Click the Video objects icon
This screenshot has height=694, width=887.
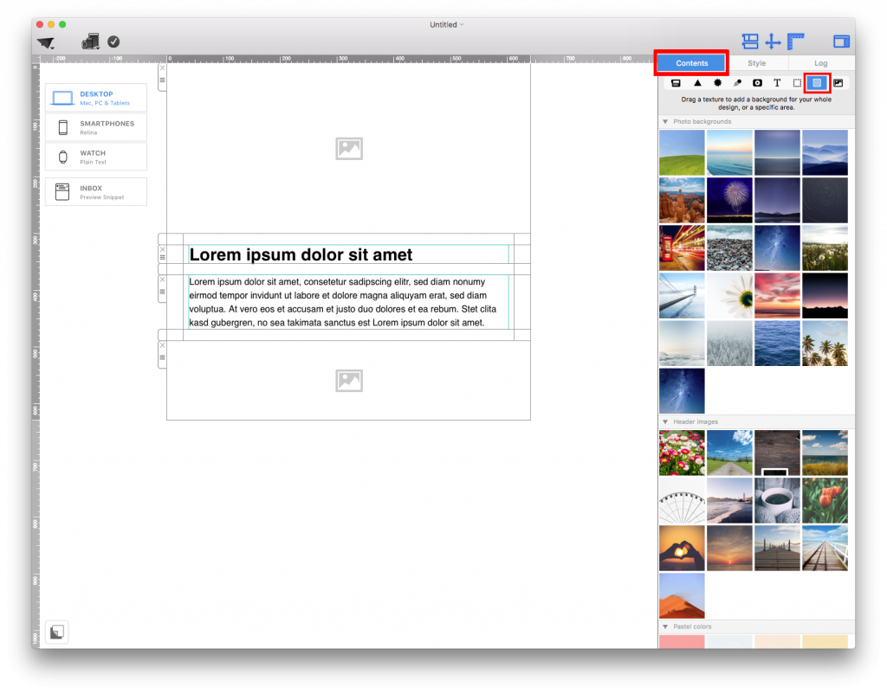point(758,83)
